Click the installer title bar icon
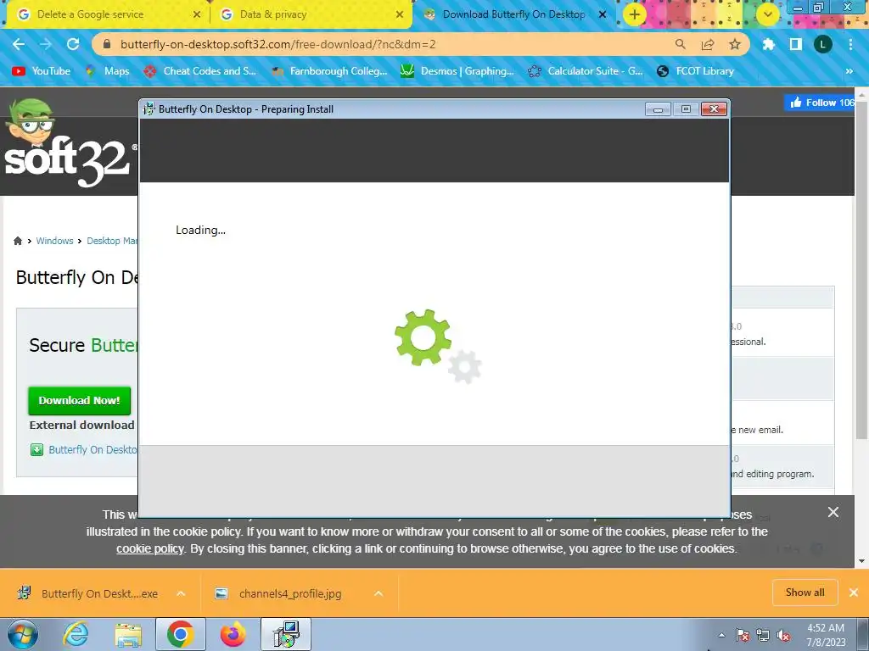This screenshot has height=651, width=869. pos(149,109)
